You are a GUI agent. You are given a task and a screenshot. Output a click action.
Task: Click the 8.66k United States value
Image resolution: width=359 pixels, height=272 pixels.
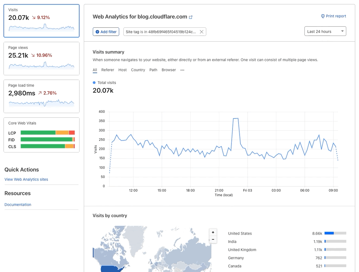[317, 233]
